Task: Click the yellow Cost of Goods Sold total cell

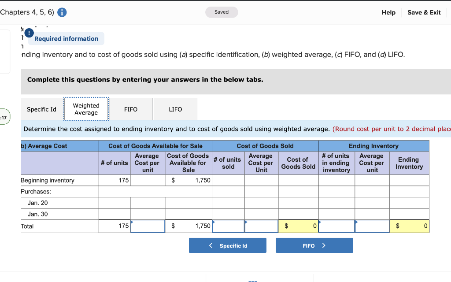Action: pyautogui.click(x=298, y=226)
